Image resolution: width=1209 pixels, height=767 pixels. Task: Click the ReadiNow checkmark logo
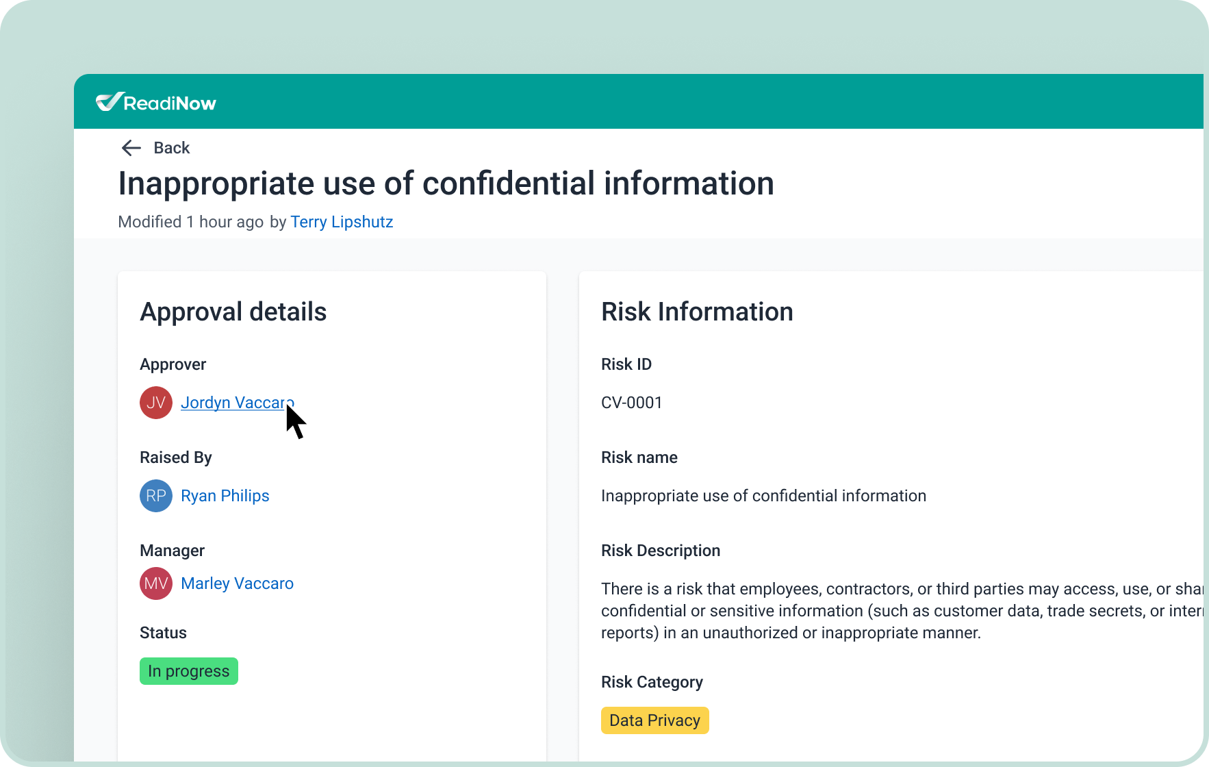110,102
